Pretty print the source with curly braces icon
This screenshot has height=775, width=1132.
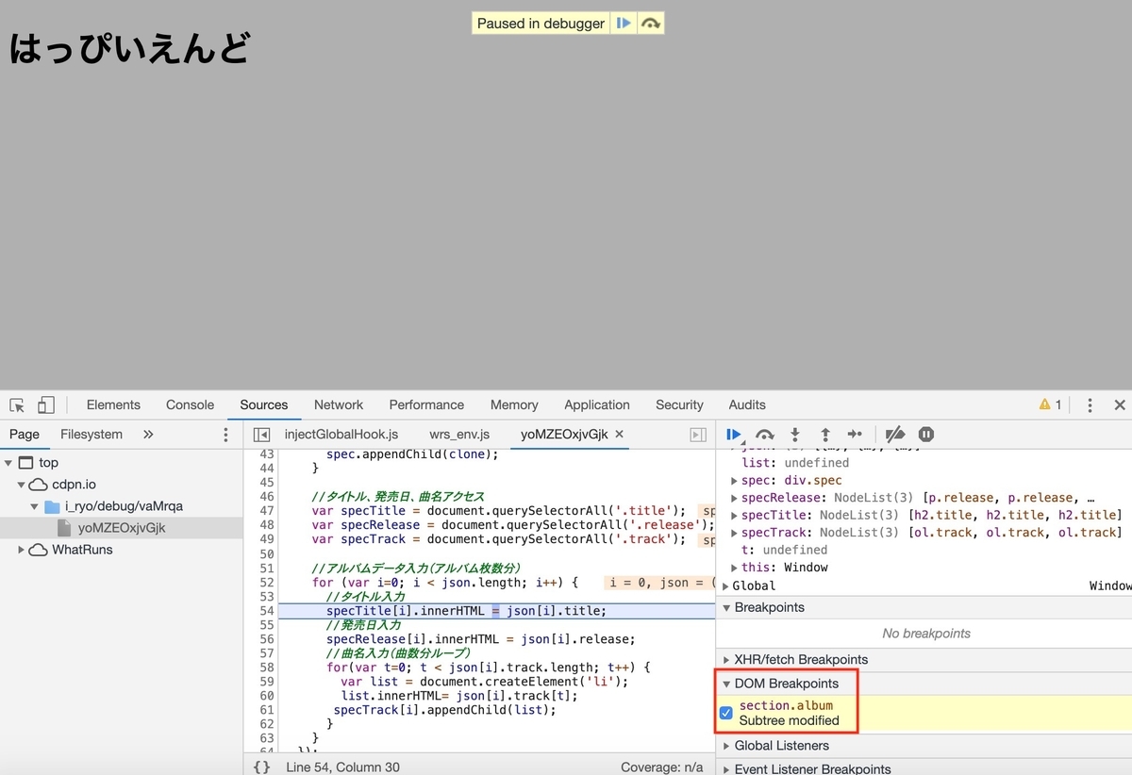(x=263, y=767)
